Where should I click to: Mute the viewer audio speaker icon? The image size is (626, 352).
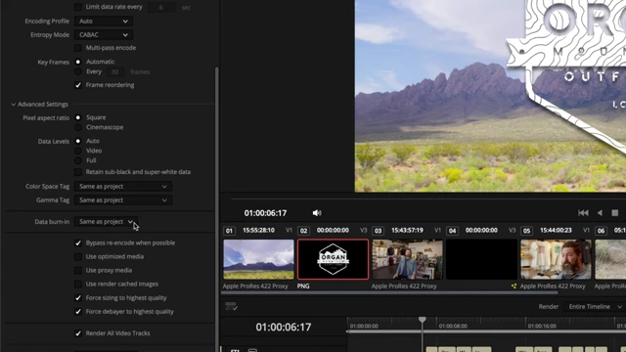317,213
